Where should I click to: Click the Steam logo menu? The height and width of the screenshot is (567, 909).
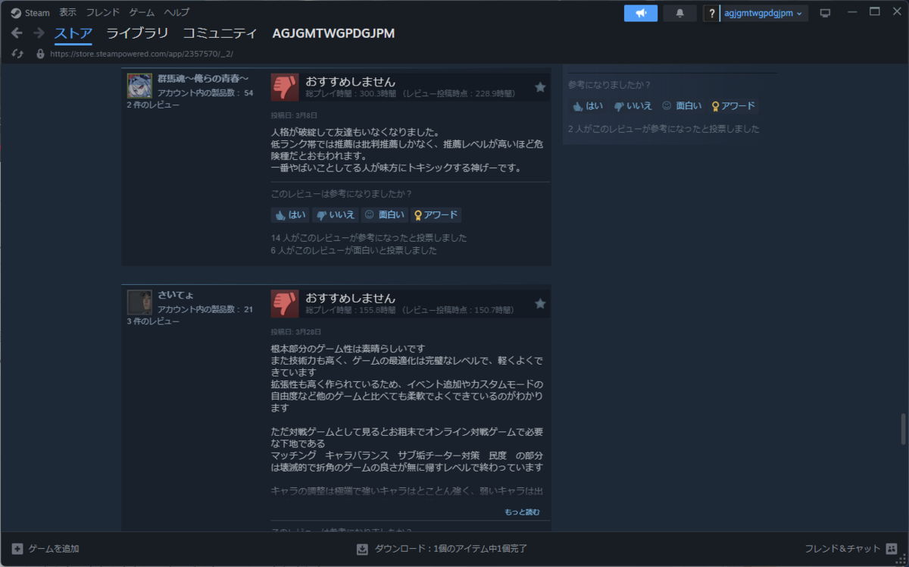(30, 13)
